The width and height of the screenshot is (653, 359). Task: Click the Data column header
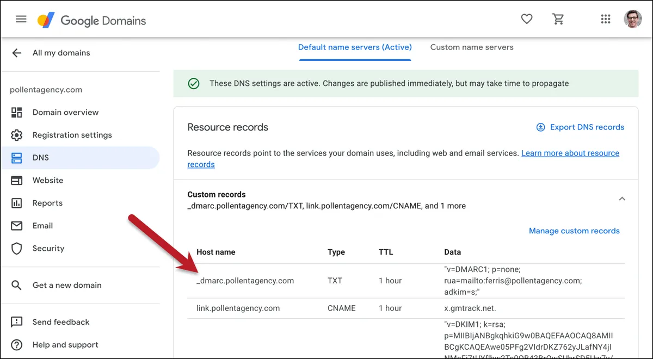tap(453, 252)
